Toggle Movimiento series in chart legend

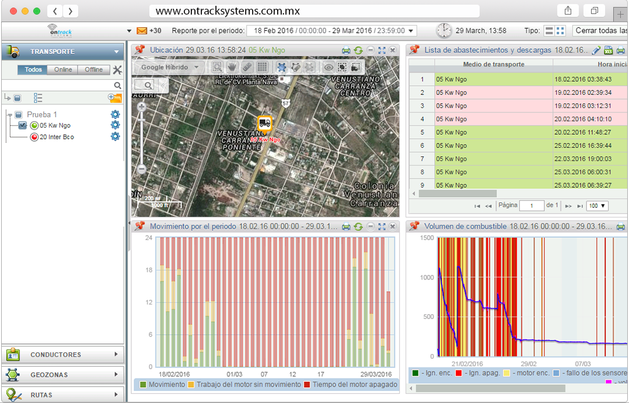[x=162, y=384]
